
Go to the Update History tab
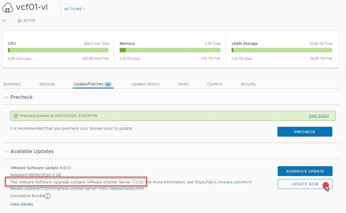[145, 84]
